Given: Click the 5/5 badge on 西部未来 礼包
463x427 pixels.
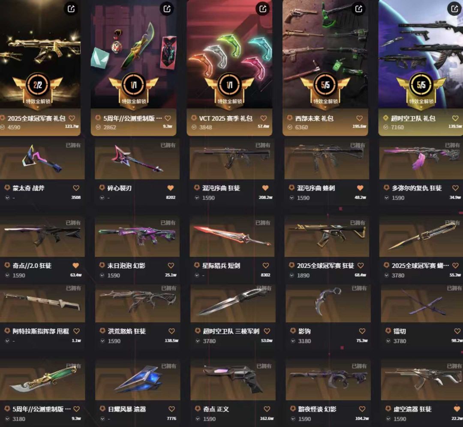Looking at the screenshot, I should coord(325,85).
